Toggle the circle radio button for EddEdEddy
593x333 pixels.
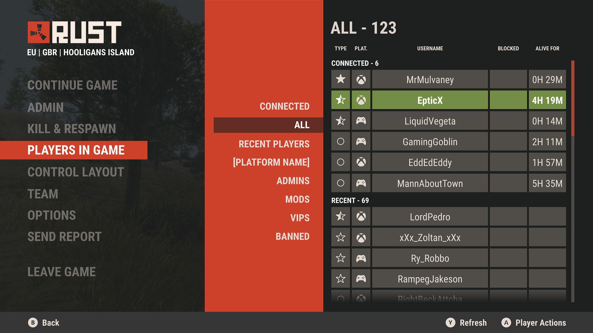pyautogui.click(x=341, y=162)
